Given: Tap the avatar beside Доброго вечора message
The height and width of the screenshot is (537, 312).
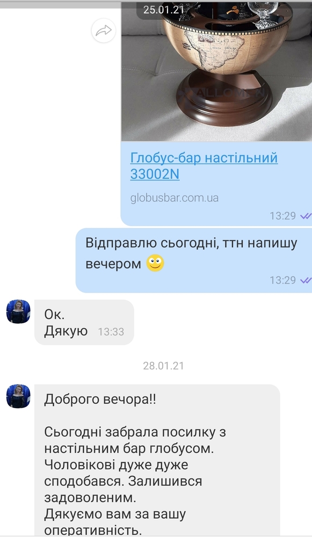Looking at the screenshot, I should (18, 396).
